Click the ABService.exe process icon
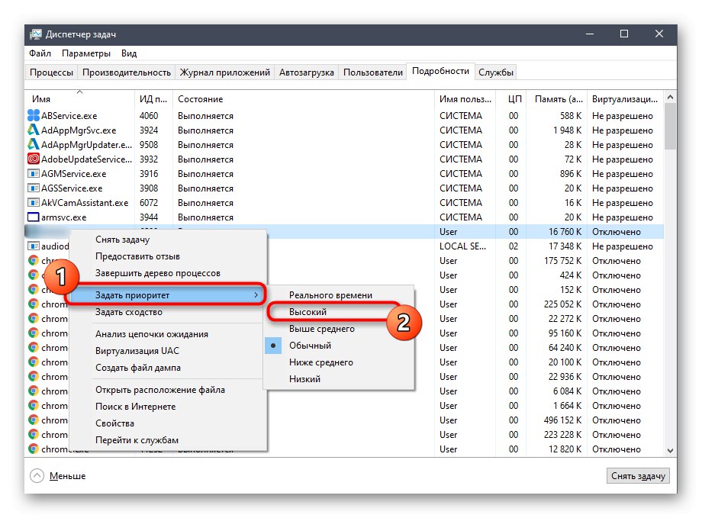This screenshot has width=702, height=518. click(34, 116)
